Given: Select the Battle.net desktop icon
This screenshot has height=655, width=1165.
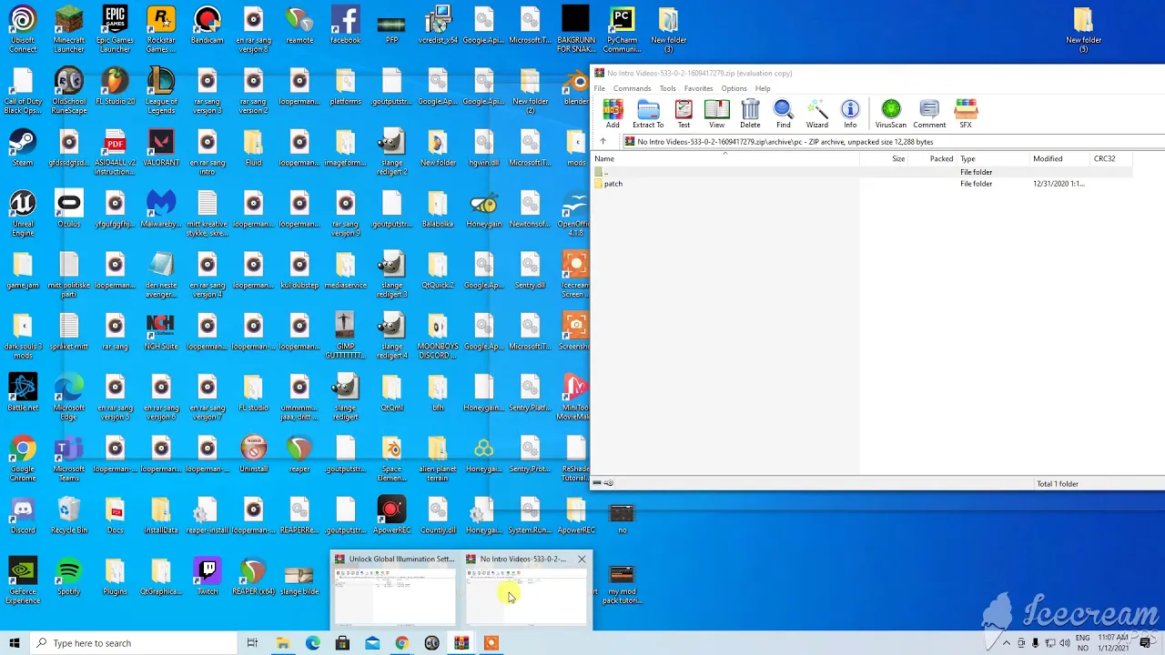Looking at the screenshot, I should [23, 393].
